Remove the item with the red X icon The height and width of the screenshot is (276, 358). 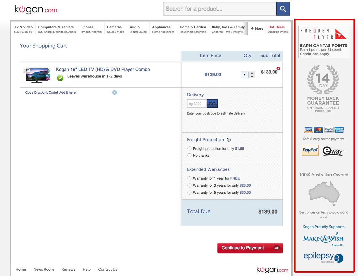tap(278, 68)
